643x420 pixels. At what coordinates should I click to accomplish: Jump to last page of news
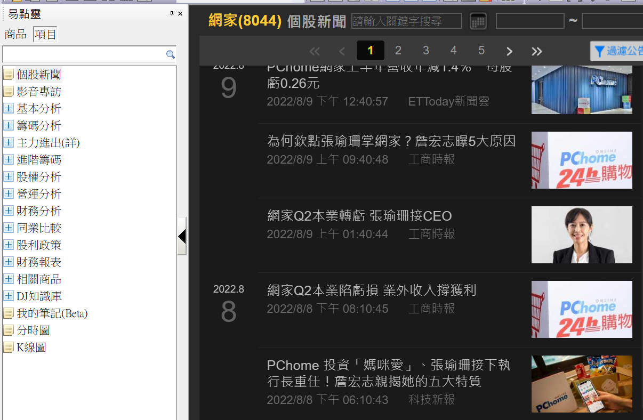pos(536,51)
